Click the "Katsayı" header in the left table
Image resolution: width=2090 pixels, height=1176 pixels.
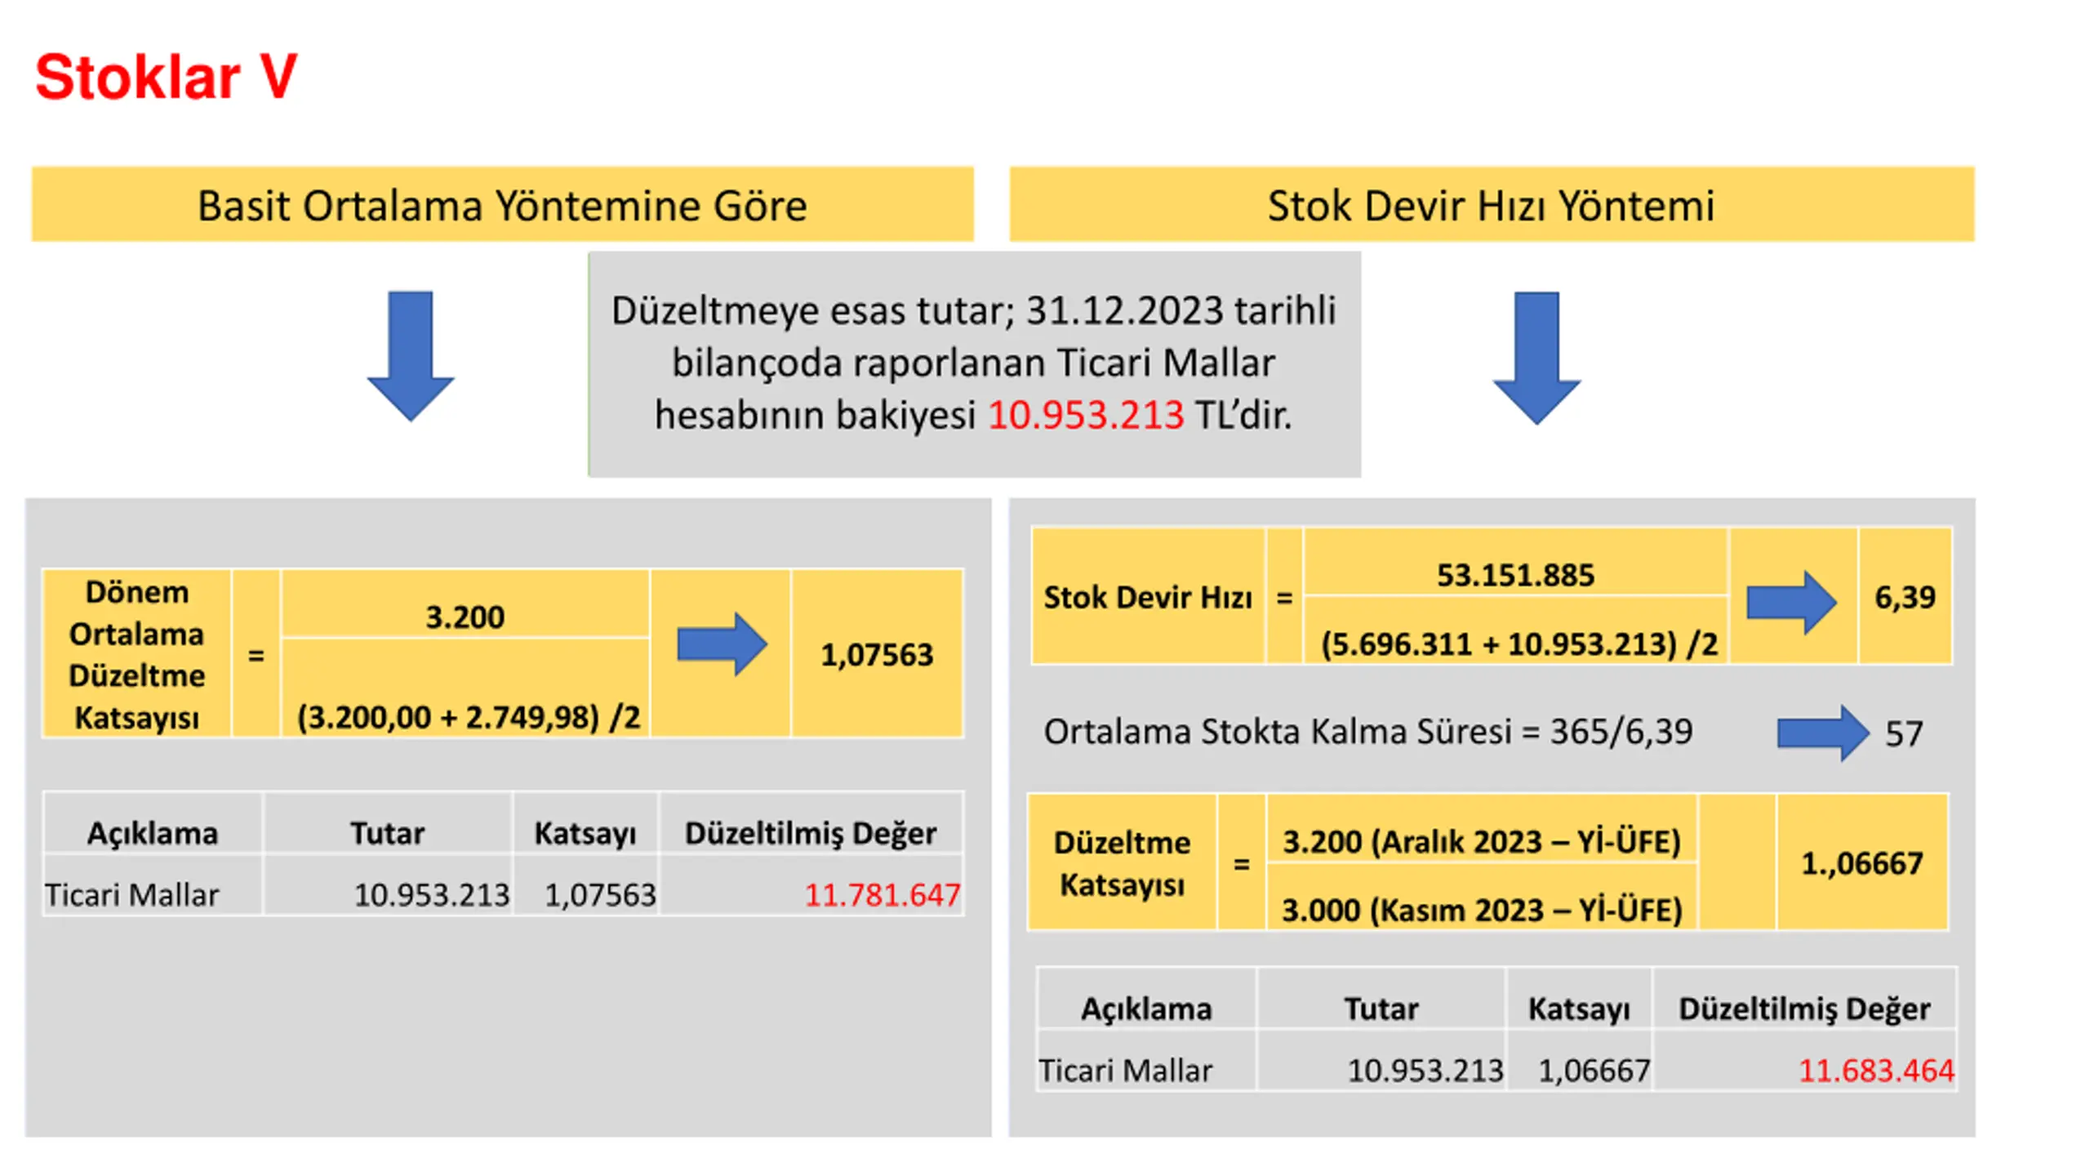tap(585, 833)
